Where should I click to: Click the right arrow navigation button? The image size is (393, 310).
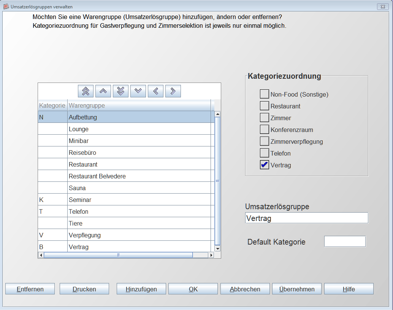point(173,91)
